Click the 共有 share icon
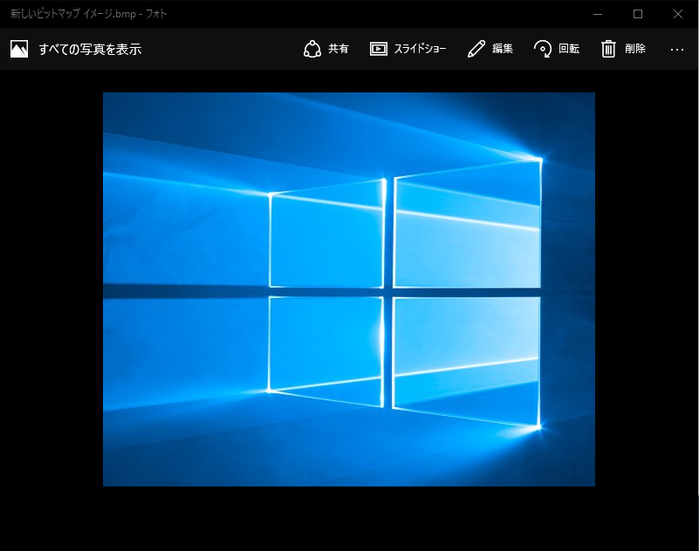 [312, 49]
